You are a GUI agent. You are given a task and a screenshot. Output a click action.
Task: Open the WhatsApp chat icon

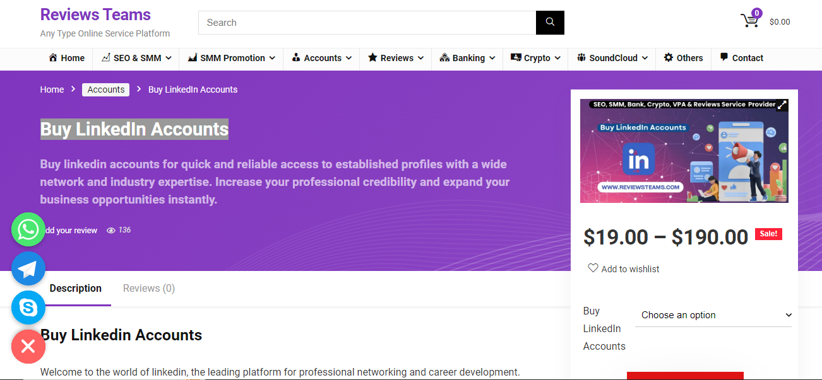pos(28,229)
